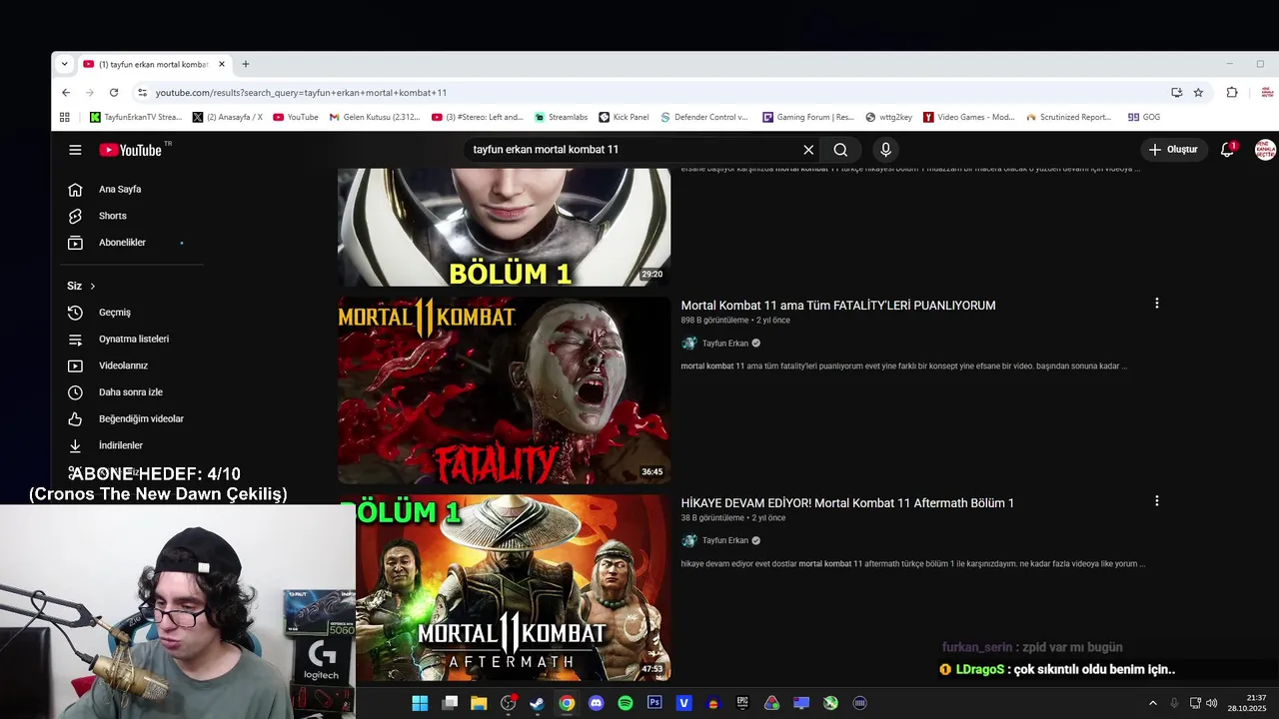Screen dimensions: 1279x719
Task: Open Oynatma listeleri in sidebar
Action: (x=134, y=340)
